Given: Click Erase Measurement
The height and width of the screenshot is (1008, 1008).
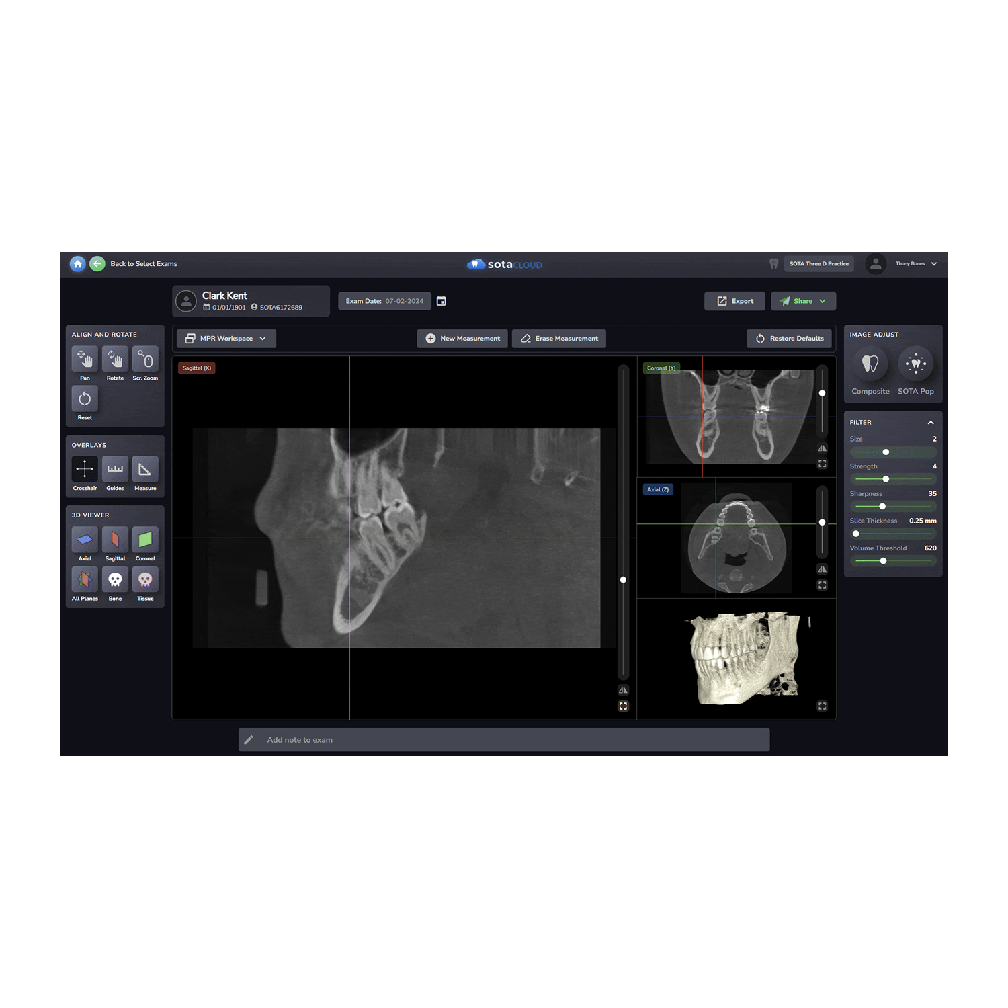Looking at the screenshot, I should point(559,339).
